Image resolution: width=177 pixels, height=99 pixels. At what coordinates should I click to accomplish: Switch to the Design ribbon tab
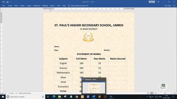pos(22,5)
